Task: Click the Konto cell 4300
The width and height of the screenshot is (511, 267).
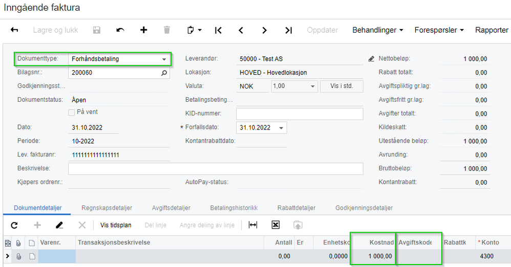Action: tap(493, 257)
